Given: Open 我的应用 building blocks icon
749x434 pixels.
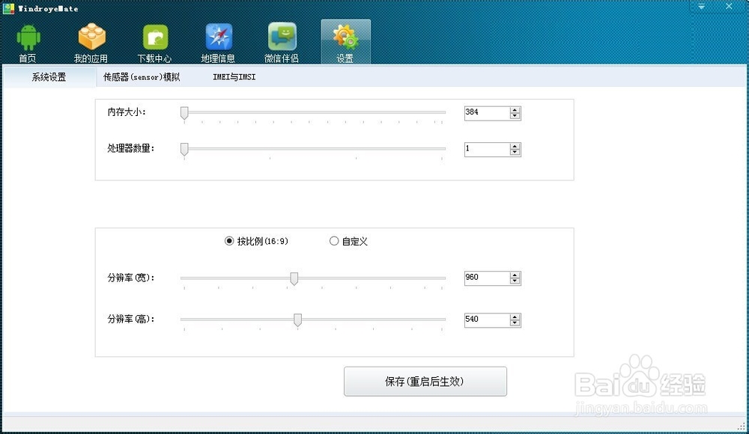Looking at the screenshot, I should click(x=91, y=37).
